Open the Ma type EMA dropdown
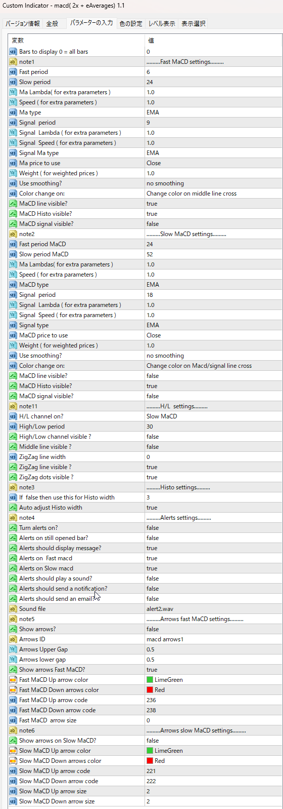Viewport: 283px width, 809px height. click(x=213, y=112)
